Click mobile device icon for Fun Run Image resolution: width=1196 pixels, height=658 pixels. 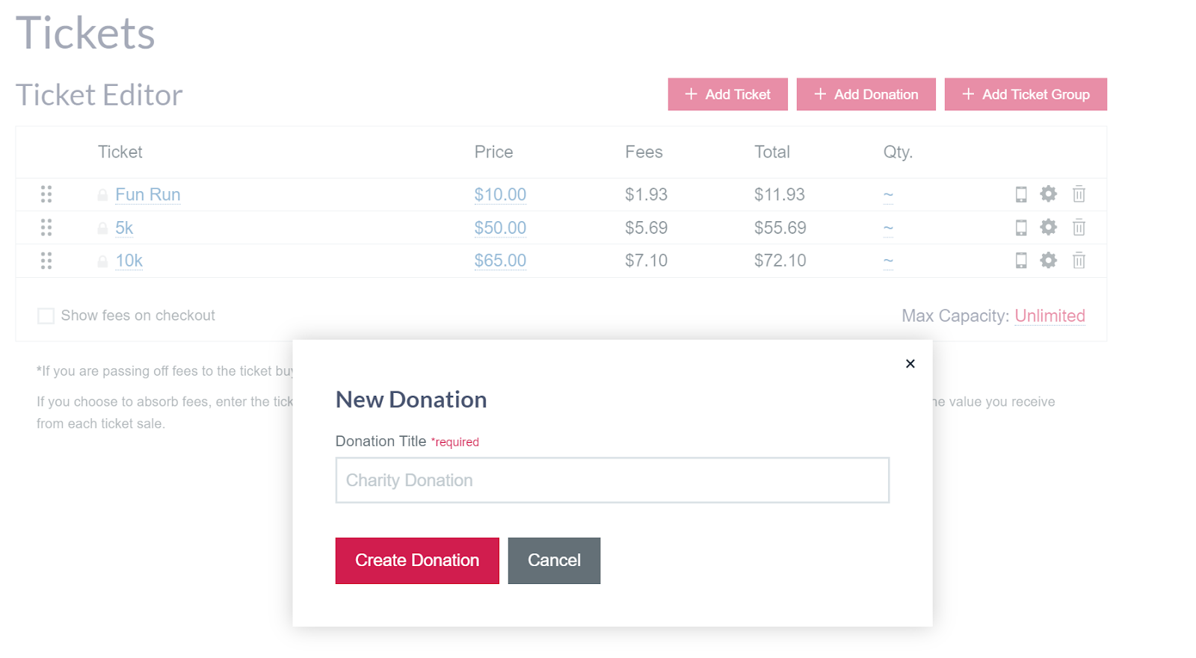pos(1021,194)
